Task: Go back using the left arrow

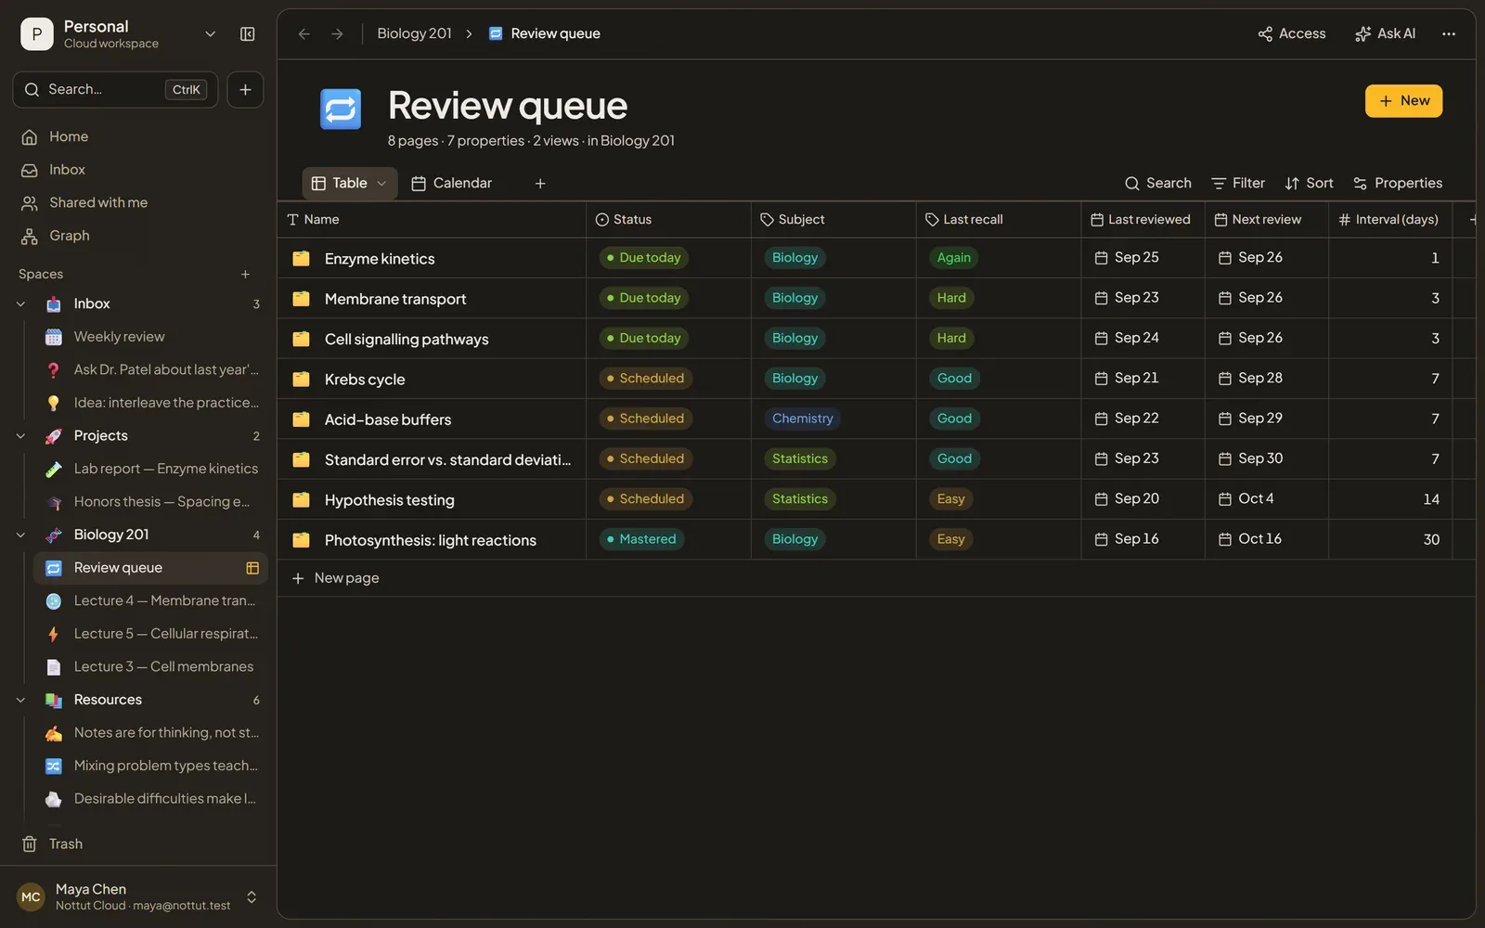Action: (303, 34)
